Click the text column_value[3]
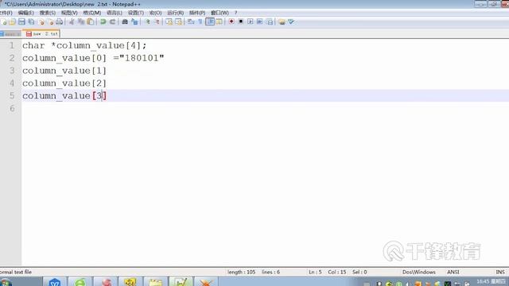The width and height of the screenshot is (509, 286). coord(64,96)
